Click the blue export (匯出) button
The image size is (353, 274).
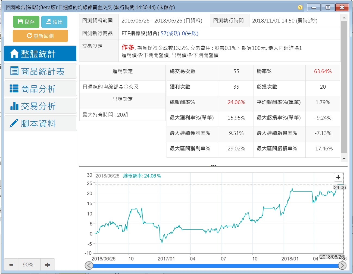pyautogui.click(x=54, y=22)
